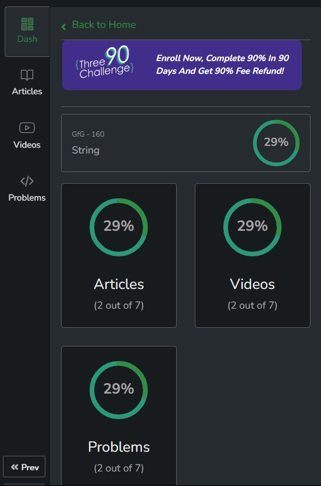The image size is (321, 486).
Task: Open the Videos progress card
Action: click(x=252, y=255)
